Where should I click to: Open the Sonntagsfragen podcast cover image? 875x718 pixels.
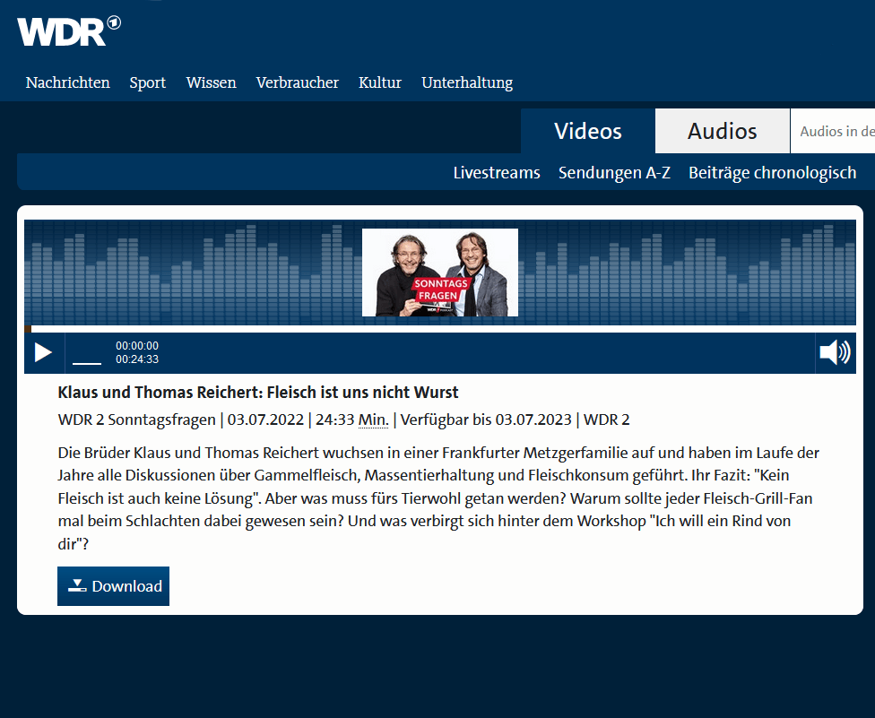tap(439, 272)
